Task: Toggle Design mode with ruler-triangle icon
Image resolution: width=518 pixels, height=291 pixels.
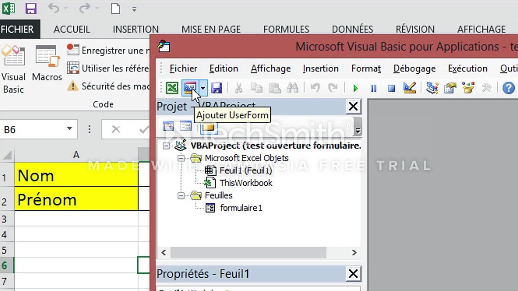Action: 410,88
